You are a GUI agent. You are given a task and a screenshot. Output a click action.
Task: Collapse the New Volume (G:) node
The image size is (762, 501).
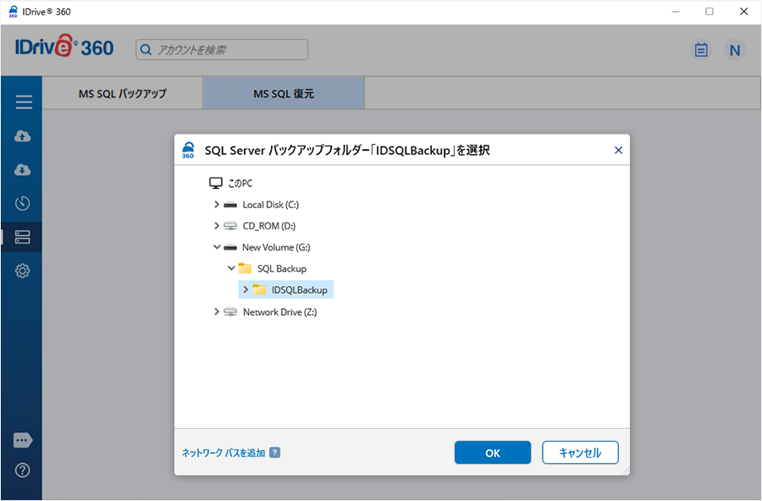(x=217, y=247)
